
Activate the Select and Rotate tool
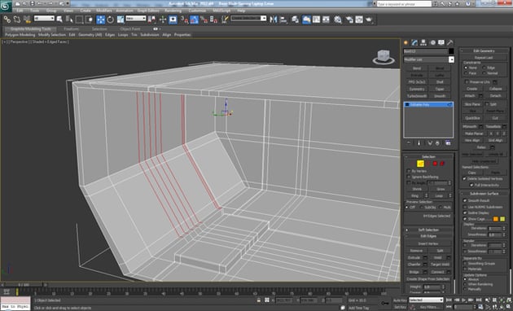(x=111, y=20)
